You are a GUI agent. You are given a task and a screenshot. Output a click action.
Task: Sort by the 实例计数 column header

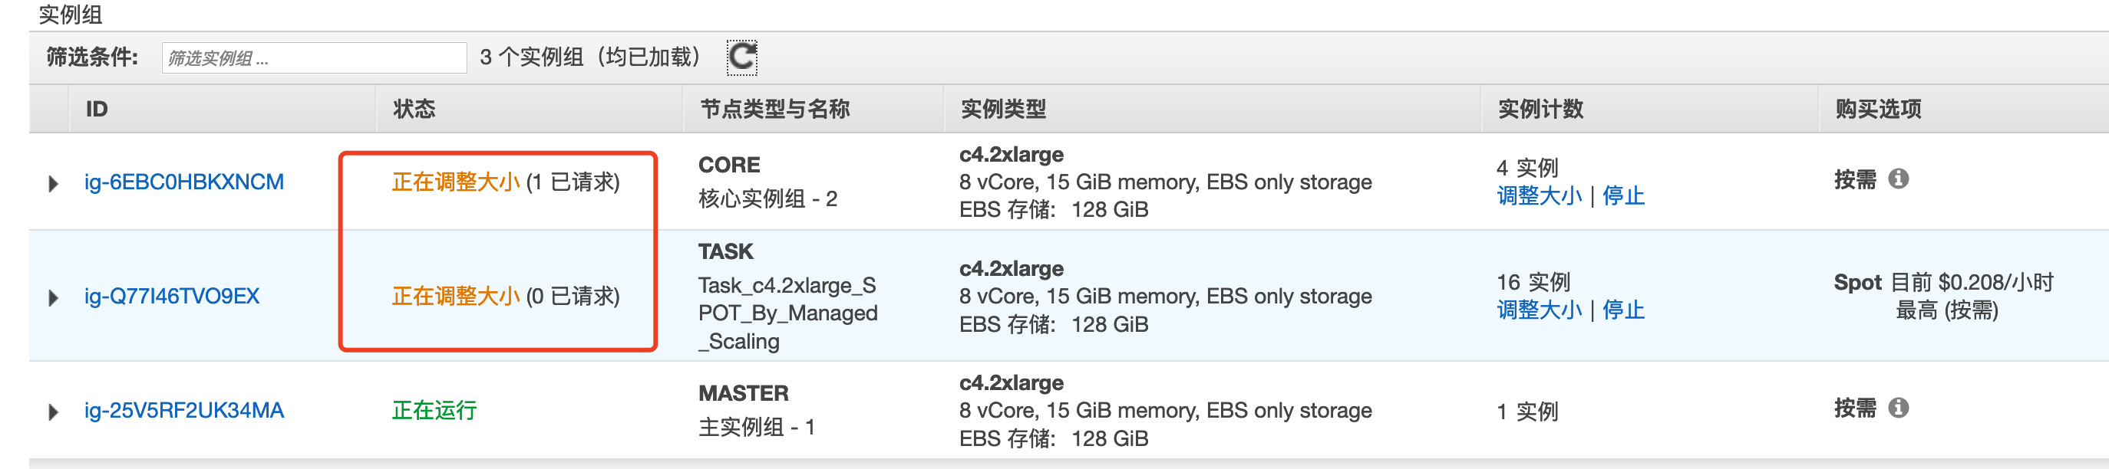pos(1540,109)
